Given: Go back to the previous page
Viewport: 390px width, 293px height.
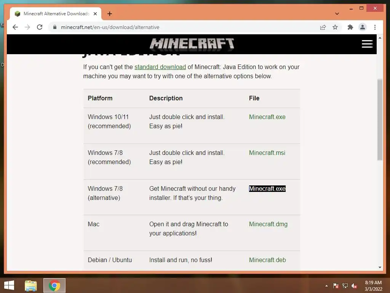Looking at the screenshot, I should [15, 27].
